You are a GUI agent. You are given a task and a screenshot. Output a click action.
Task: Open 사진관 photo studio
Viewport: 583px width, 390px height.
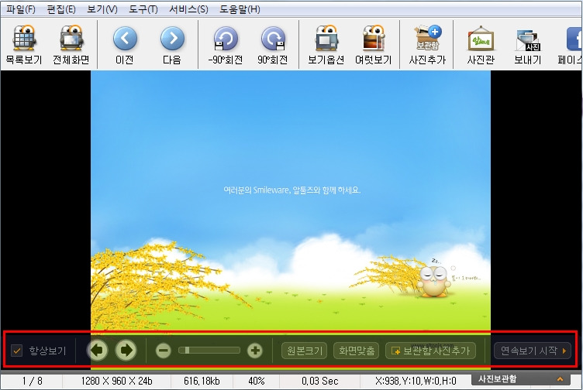click(x=481, y=45)
